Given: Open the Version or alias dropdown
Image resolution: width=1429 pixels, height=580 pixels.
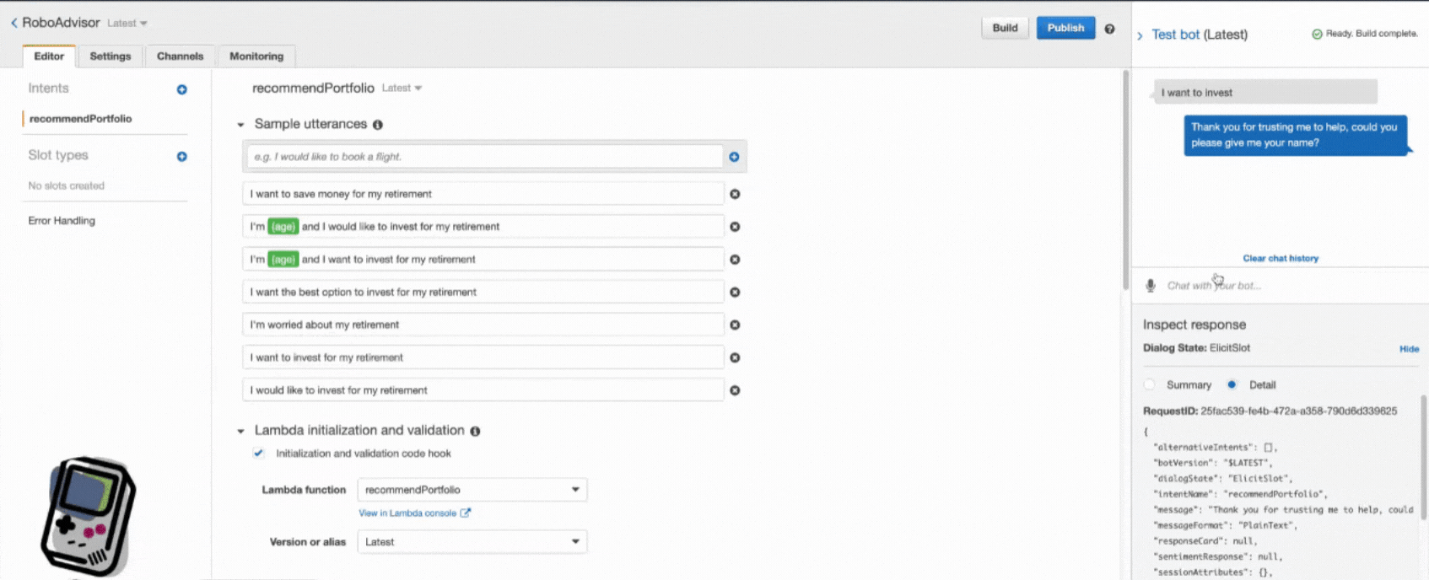Looking at the screenshot, I should pos(472,542).
